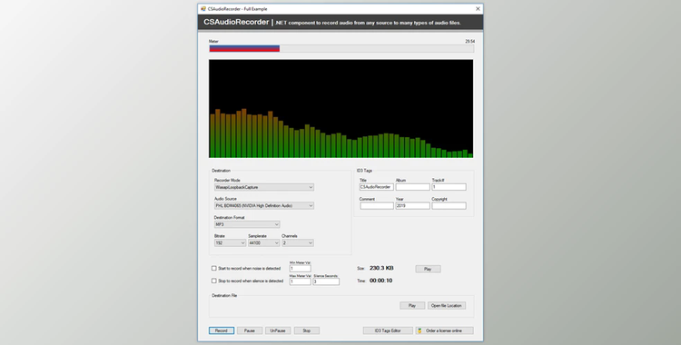Open the Recorder Mode dropdown

(x=264, y=187)
